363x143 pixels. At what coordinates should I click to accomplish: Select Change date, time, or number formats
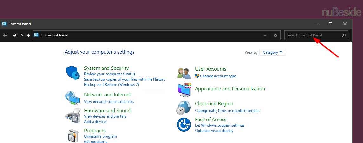pyautogui.click(x=227, y=111)
